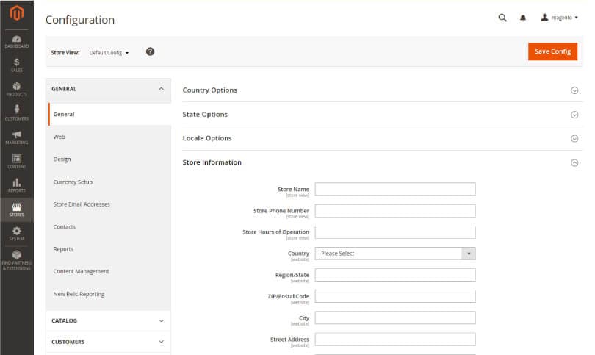Select the Currency Setup tab
The image size is (595, 355).
73,182
